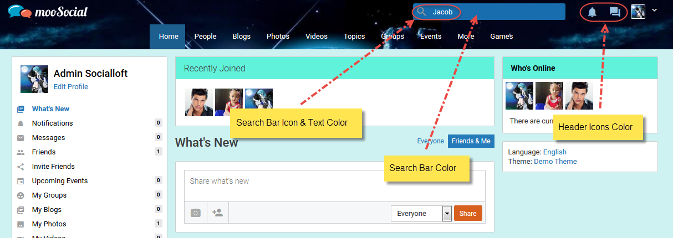Click the orange Share button

tap(468, 214)
